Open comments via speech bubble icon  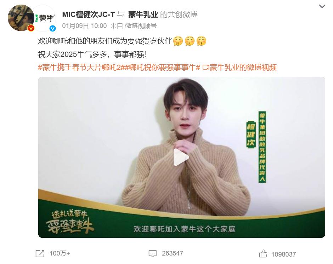click(152, 254)
